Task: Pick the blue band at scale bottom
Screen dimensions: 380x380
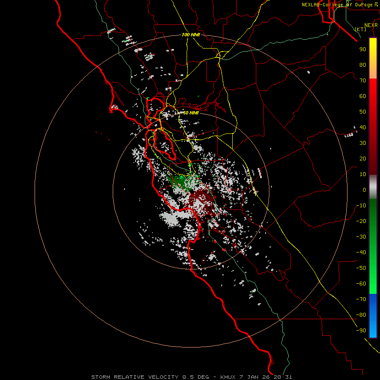Action: tap(373, 315)
